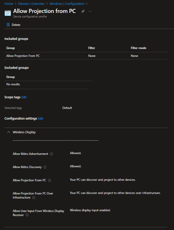Click the Allow User Input From Wireless Display label
Viewport: 174px width, 230px height.
(38, 213)
